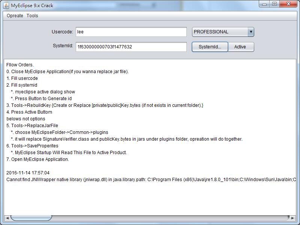
Task: Click the Active button
Action: pyautogui.click(x=240, y=47)
